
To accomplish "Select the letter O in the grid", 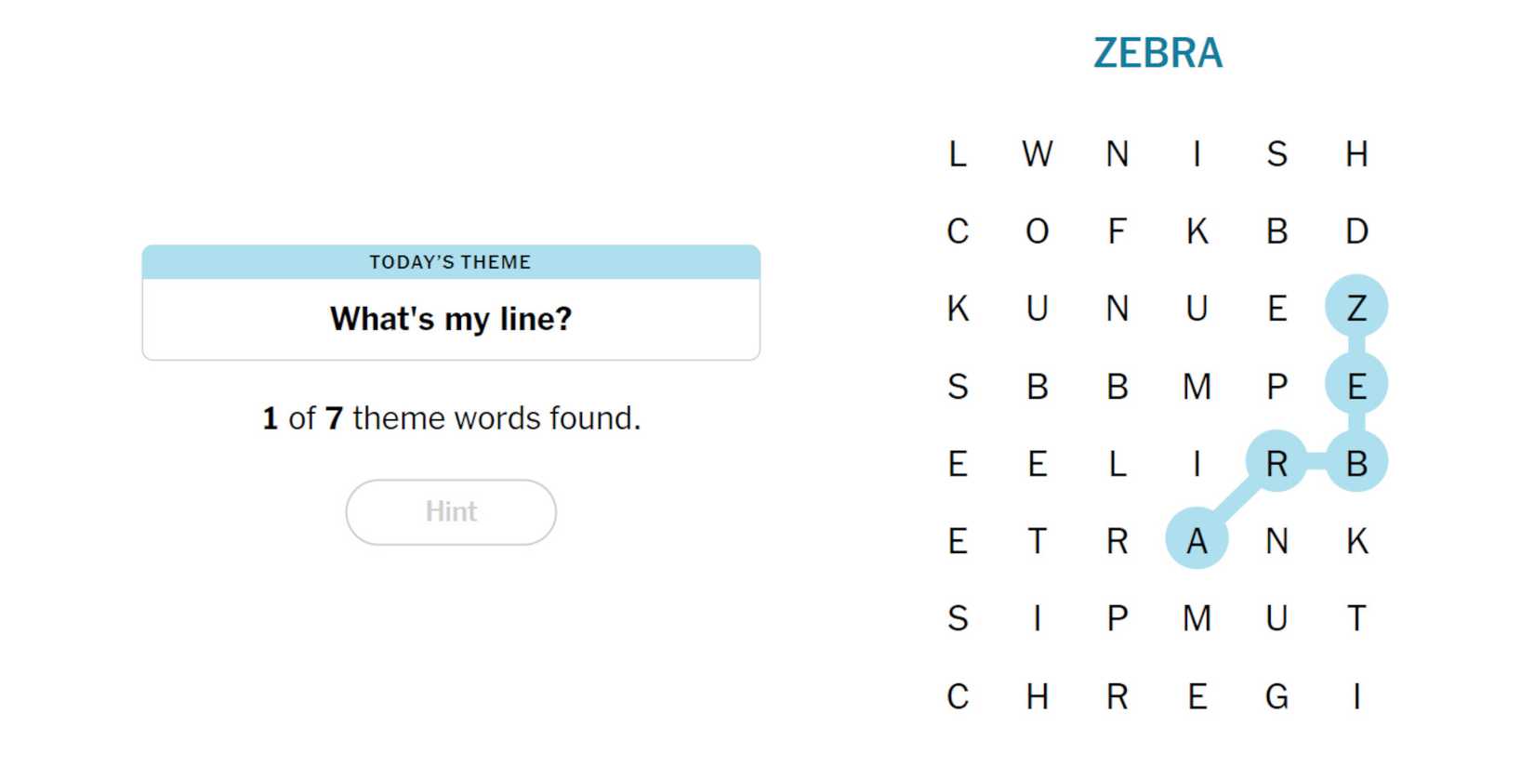I will (1038, 231).
